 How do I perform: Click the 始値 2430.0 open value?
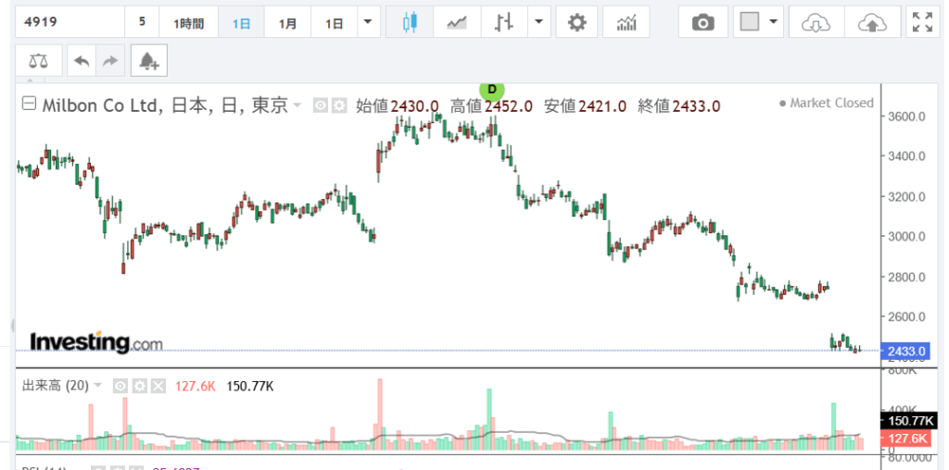(x=397, y=106)
